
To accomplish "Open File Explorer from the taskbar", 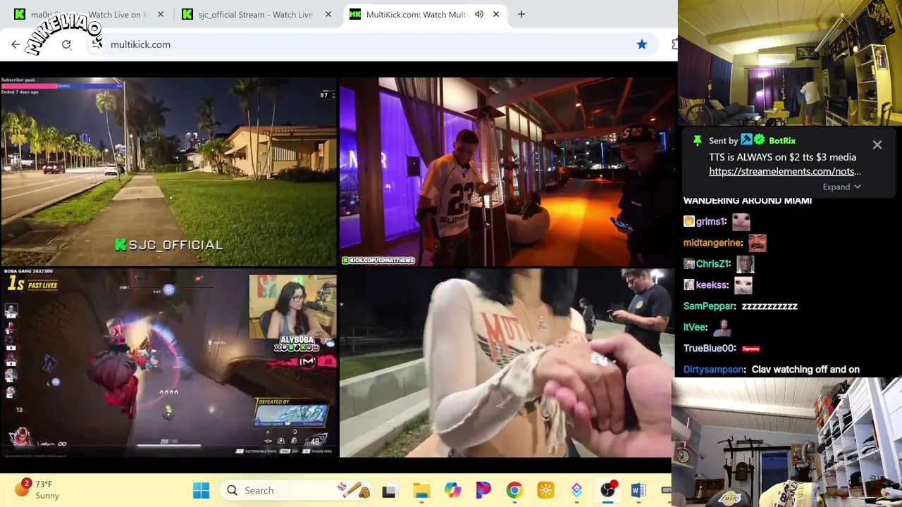I will (x=421, y=491).
